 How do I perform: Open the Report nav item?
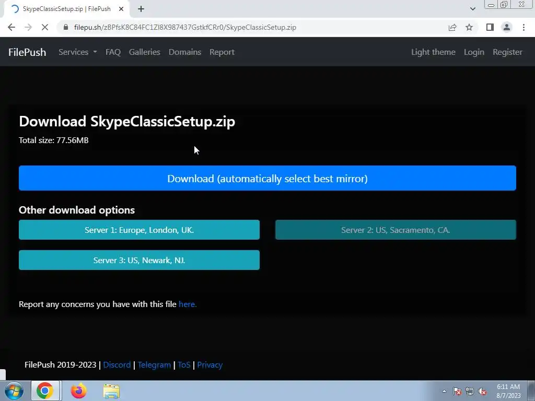(x=222, y=52)
